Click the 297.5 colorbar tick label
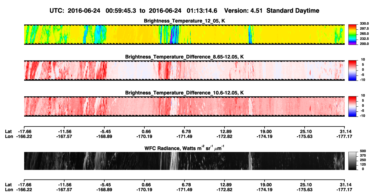Screen dimensions: 383x196 [x=364, y=29]
